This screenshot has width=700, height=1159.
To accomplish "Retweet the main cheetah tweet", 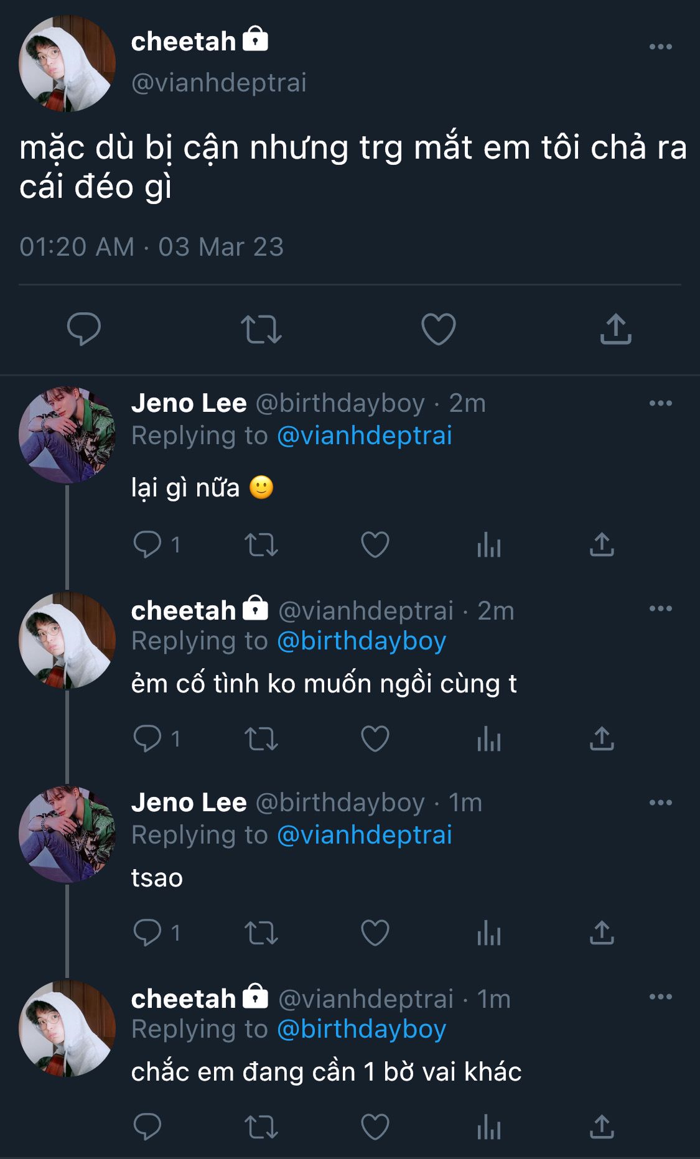I will (x=261, y=329).
